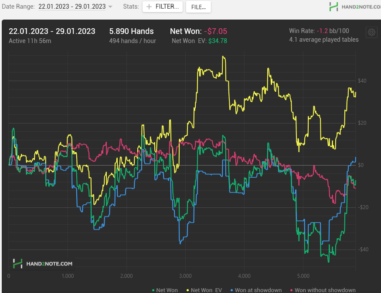
Task: Toggle the Won at showdown legend entry
Action: tap(256, 290)
